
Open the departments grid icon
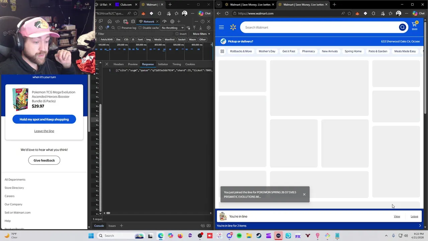tap(222, 51)
